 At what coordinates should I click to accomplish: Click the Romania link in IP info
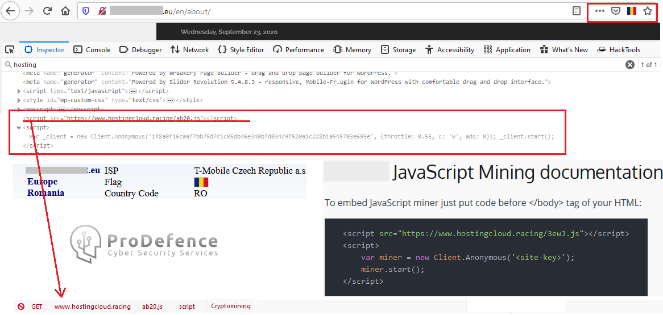pos(45,193)
